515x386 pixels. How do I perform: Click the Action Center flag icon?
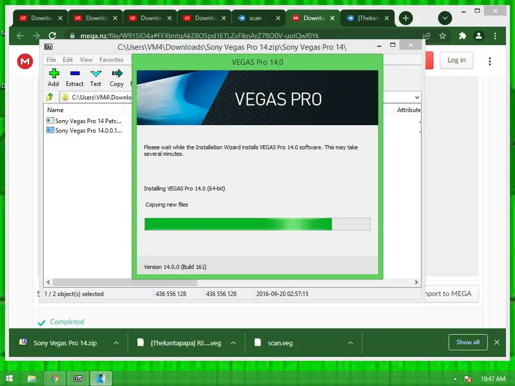[x=468, y=379]
